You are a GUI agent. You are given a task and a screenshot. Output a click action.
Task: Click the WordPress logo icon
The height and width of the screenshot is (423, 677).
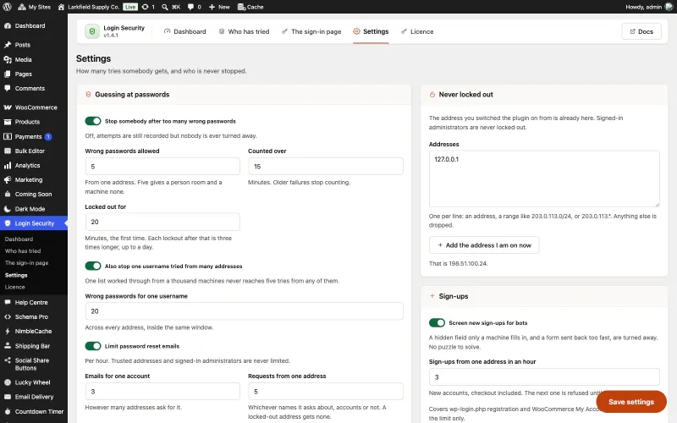tap(8, 7)
